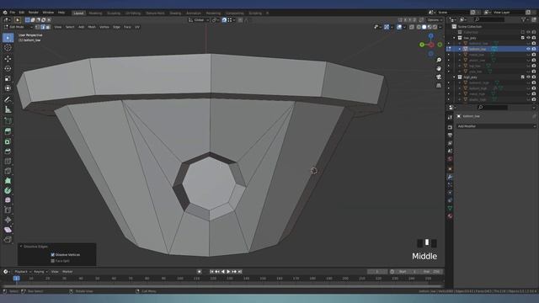
Task: Click the Z axis on navigation gizmo
Action: [430, 35]
